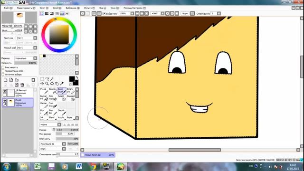Viewport: 304px width, 171px height.
Task: Select the Move tool
Action: tap(42, 84)
